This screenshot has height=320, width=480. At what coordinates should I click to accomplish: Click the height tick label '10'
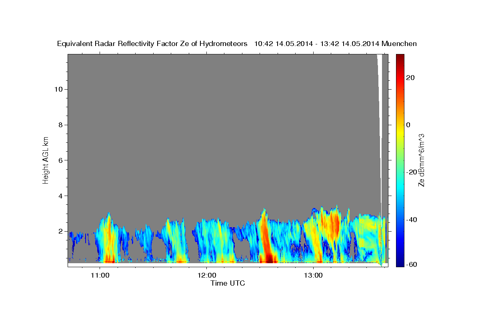(x=58, y=89)
